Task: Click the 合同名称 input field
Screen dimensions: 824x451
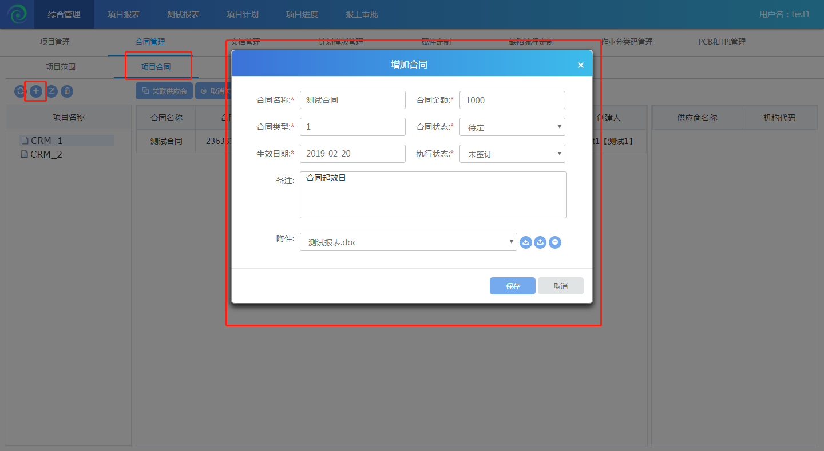Action: tap(352, 100)
